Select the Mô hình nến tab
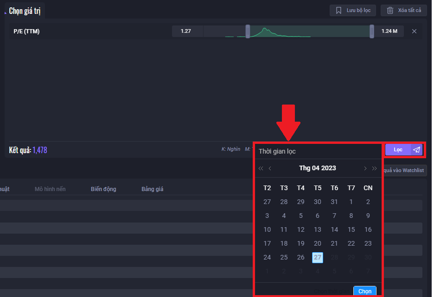Viewport: 434px width, 297px height. [x=50, y=189]
